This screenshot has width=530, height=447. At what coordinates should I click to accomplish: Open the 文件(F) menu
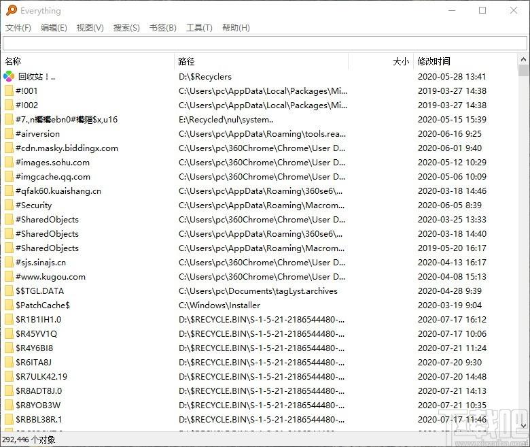(x=18, y=28)
